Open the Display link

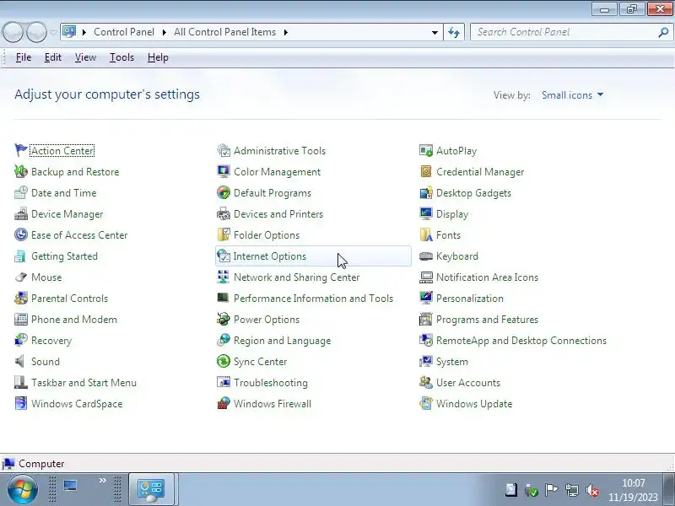click(452, 214)
